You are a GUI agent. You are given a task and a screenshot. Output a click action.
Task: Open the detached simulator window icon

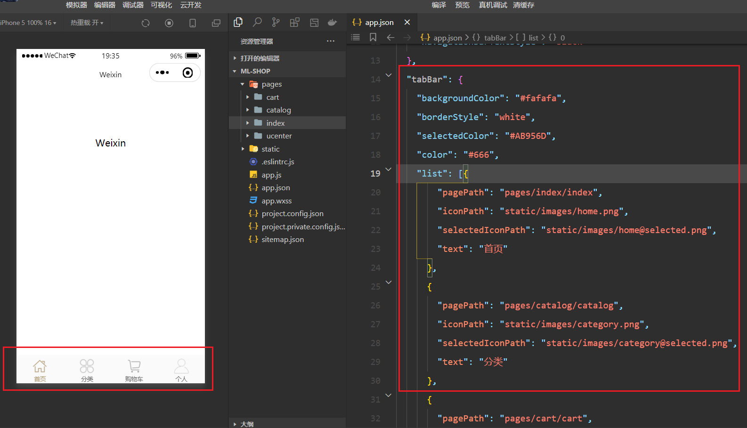tap(216, 23)
